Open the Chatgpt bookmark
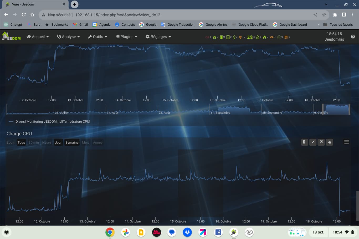Viewport: 359px width, 239px height. (x=13, y=24)
